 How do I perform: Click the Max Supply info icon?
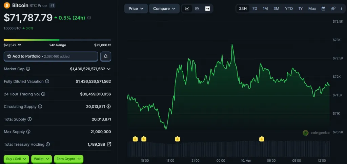click(28, 132)
